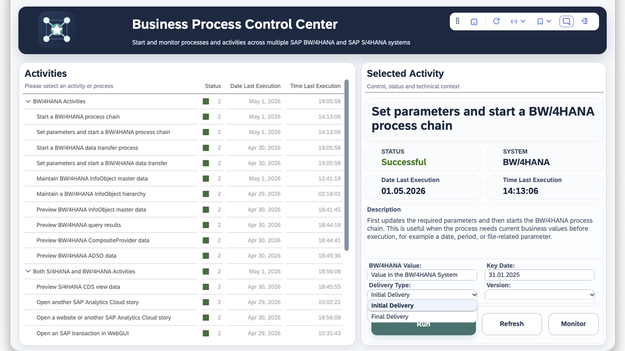
Task: Toggle the comment speech-bubble icon
Action: [x=566, y=21]
